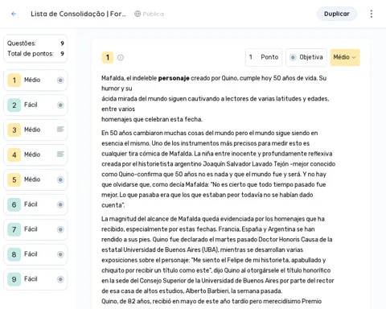Click the Questões count label

(22, 43)
